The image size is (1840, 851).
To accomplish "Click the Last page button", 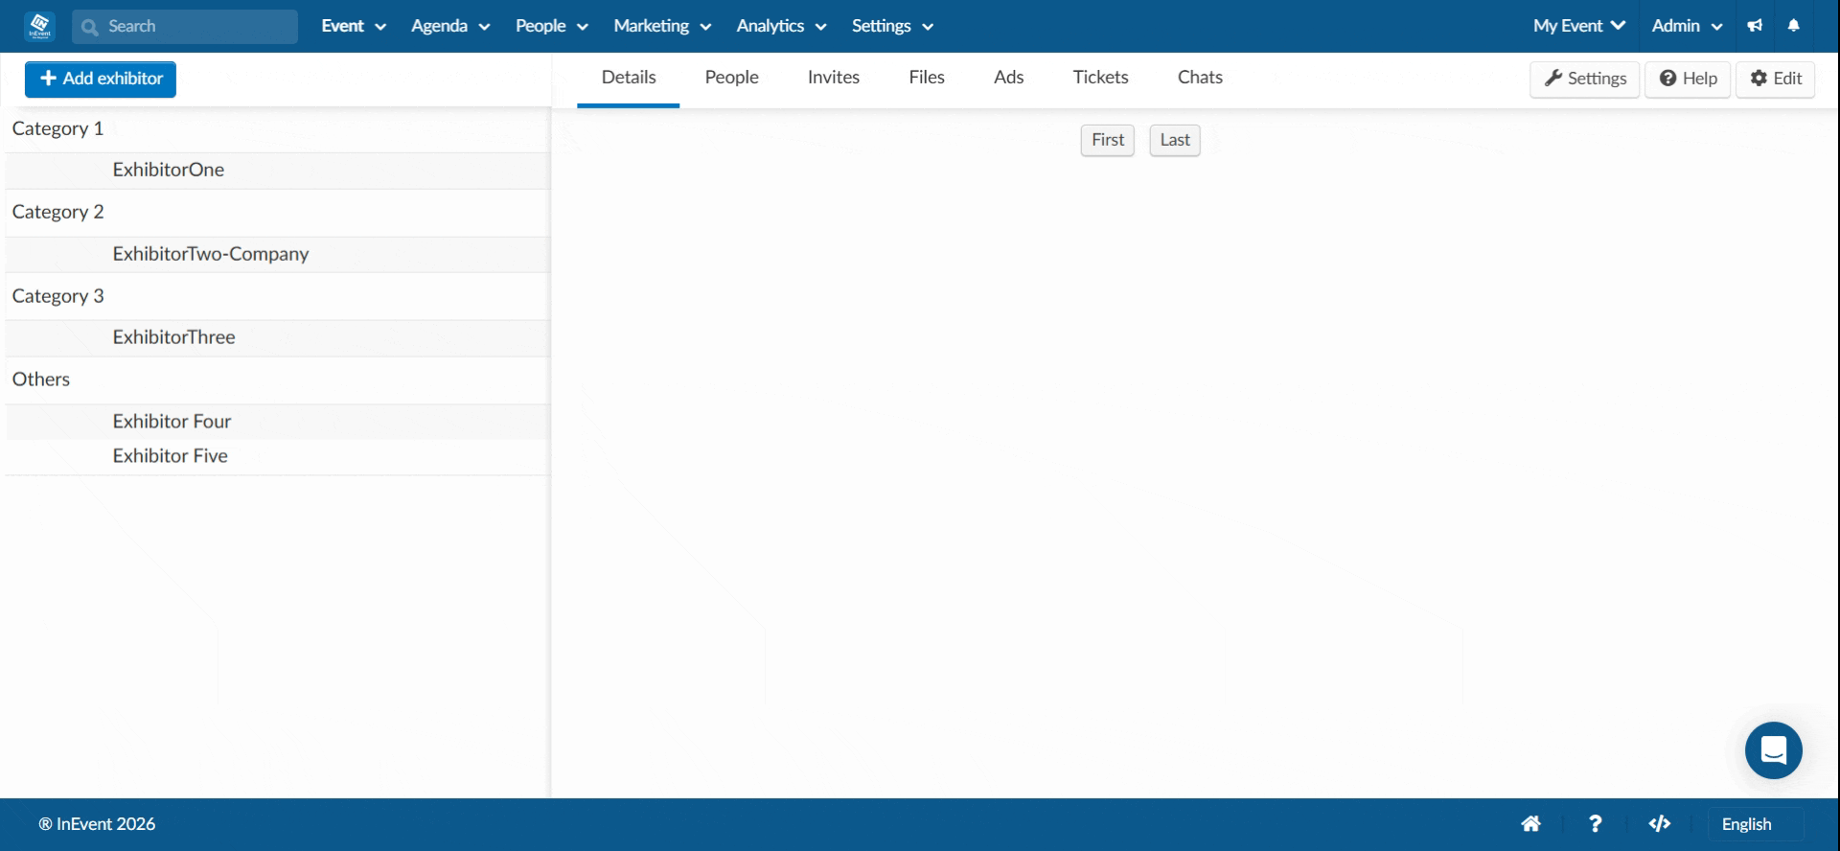I will [x=1175, y=140].
